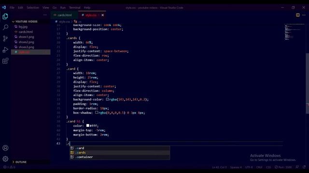Place cursor on line 43 after .c

pos(70,144)
